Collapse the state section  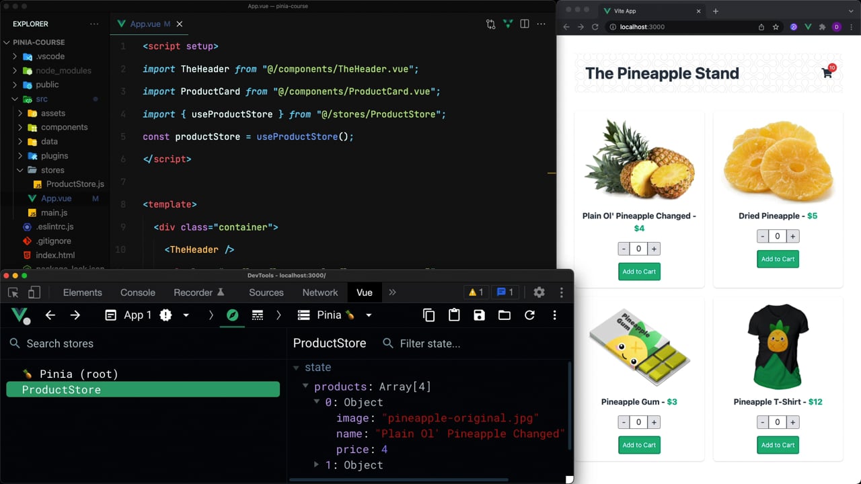(x=296, y=368)
